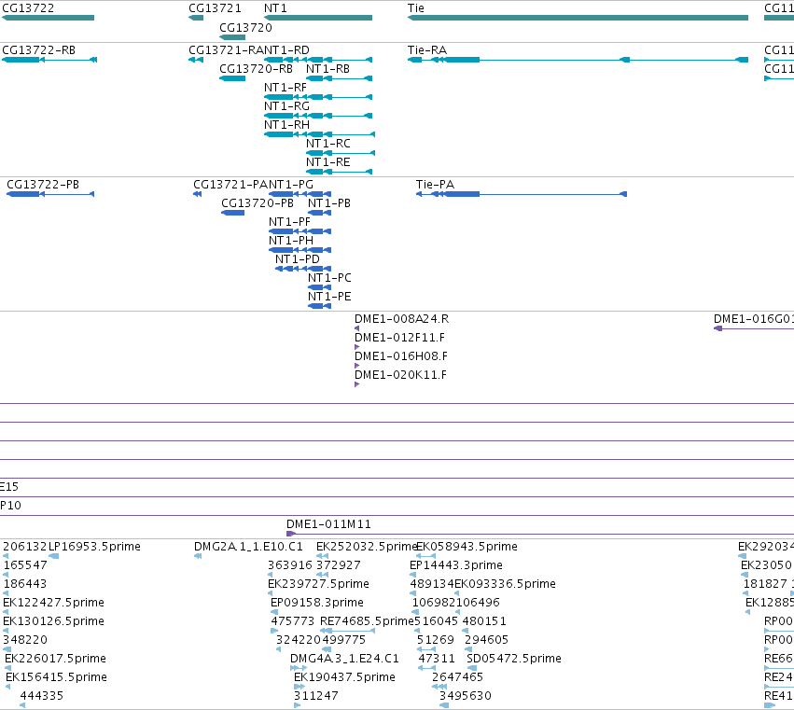
Task: Click the DME1-020K11.F feature label
Action: (400, 375)
